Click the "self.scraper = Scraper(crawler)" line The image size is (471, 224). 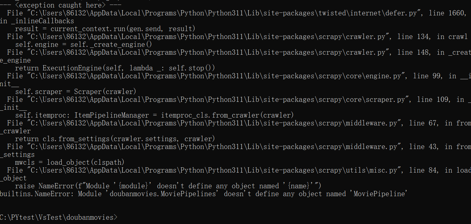pos(75,92)
